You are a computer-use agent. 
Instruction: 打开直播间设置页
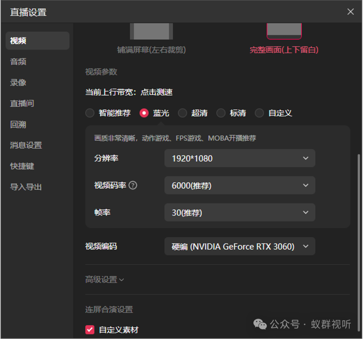(22, 103)
